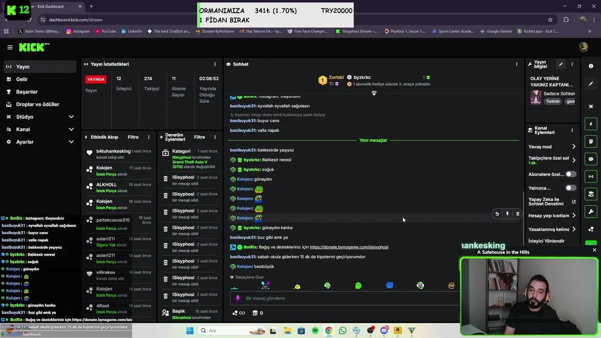This screenshot has height=338, width=601.
Task: Toggle camera panel in right toolbar
Action: 591,194
